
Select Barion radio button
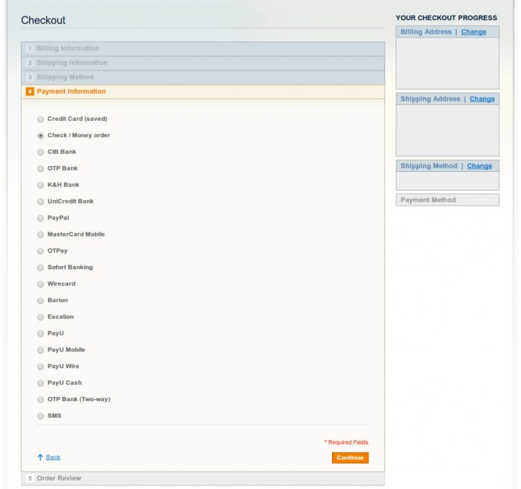coord(40,301)
